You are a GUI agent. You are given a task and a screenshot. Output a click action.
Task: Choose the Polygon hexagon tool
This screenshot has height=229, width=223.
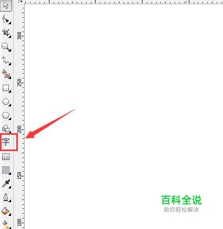[6, 115]
